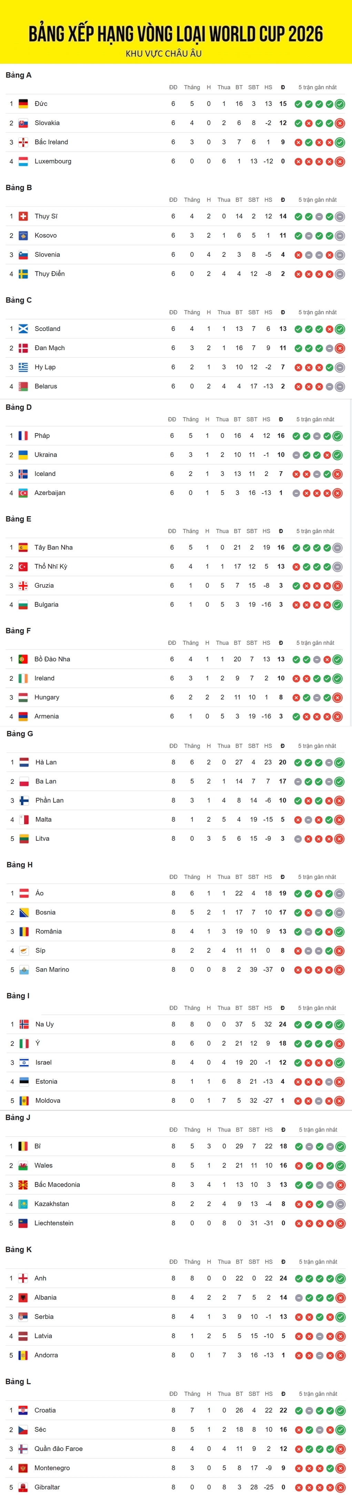
Task: Click the Spain flag beside Tây Ban Nha
Action: click(x=23, y=548)
